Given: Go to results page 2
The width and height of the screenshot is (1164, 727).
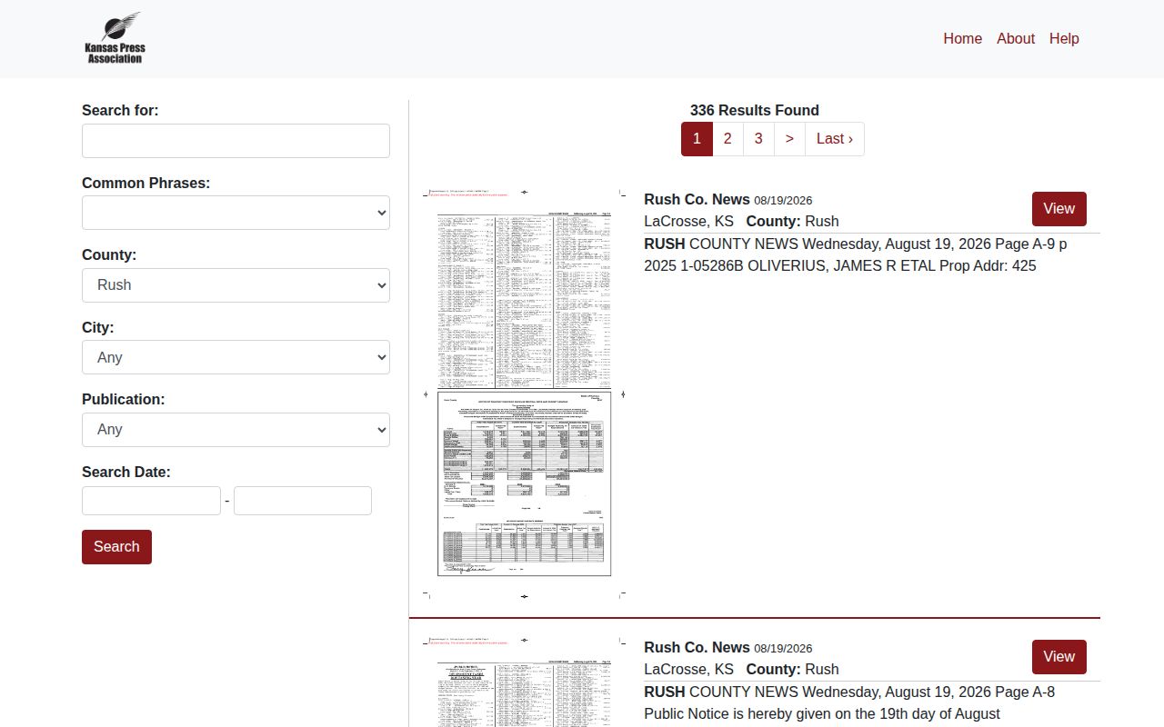Looking at the screenshot, I should [x=727, y=139].
